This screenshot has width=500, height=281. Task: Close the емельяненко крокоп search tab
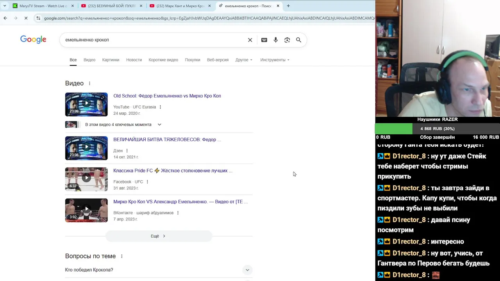(x=278, y=6)
